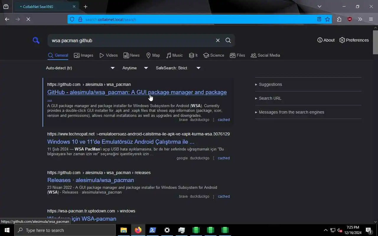Open Technopat Emulatörsüz Android result link

pos(121,142)
